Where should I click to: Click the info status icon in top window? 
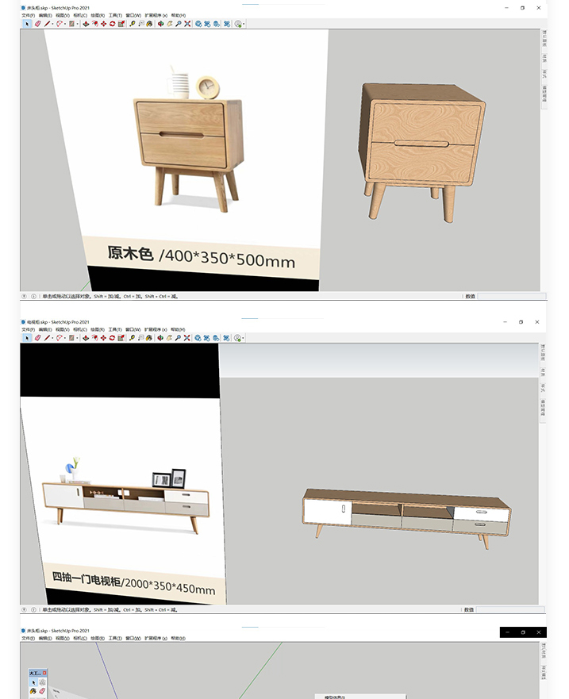[33, 296]
